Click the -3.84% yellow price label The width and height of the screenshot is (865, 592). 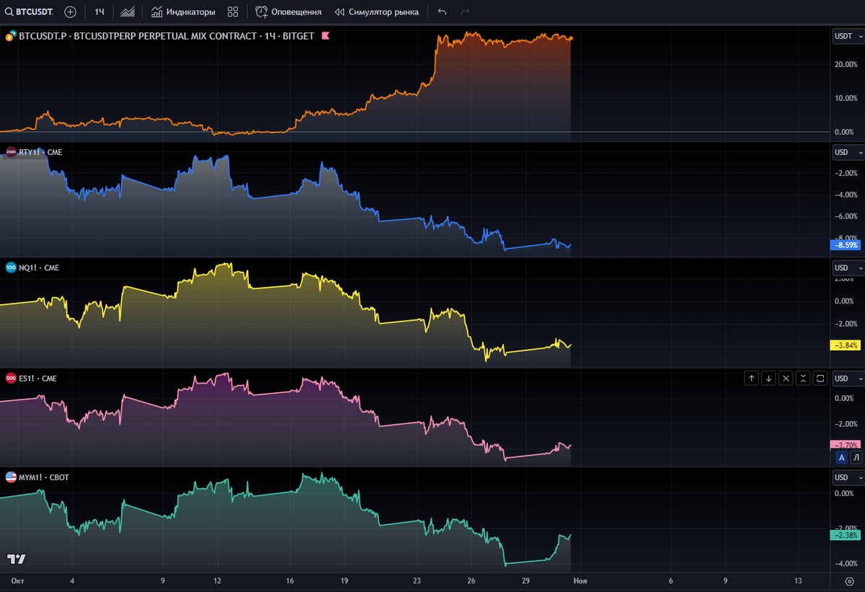[846, 345]
